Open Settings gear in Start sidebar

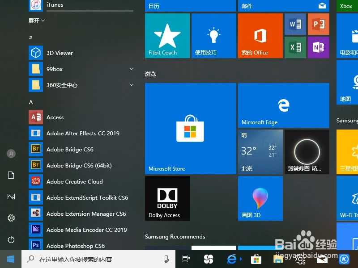[11, 218]
